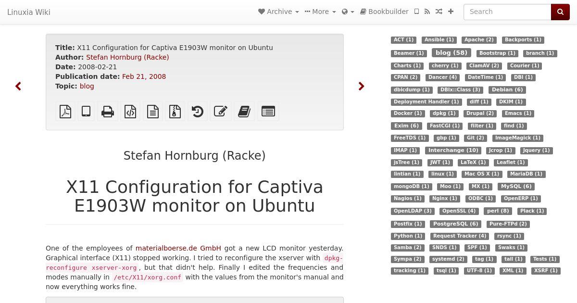Go to Linuxia Wiki home
This screenshot has width=577, height=303.
pyautogui.click(x=29, y=12)
